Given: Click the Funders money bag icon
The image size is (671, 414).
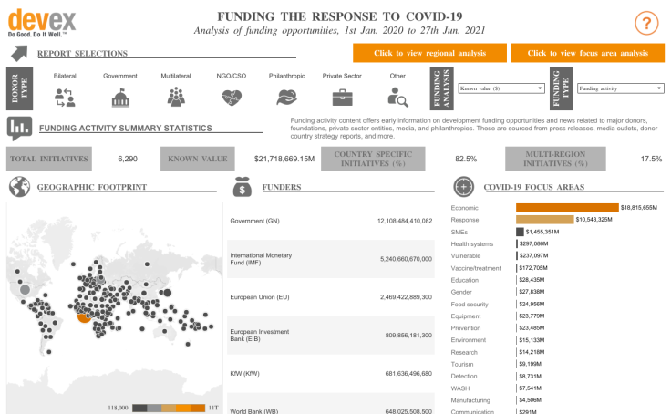Looking at the screenshot, I should (243, 187).
